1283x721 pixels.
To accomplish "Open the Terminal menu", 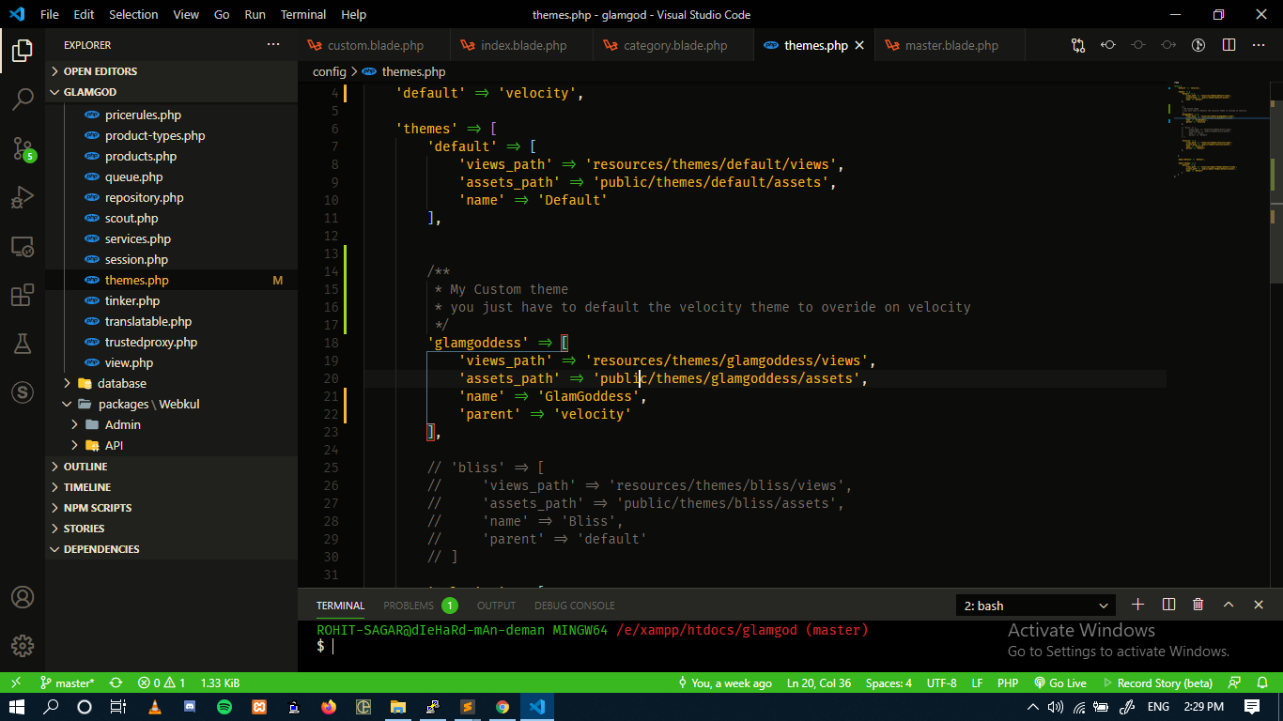I will (x=303, y=15).
